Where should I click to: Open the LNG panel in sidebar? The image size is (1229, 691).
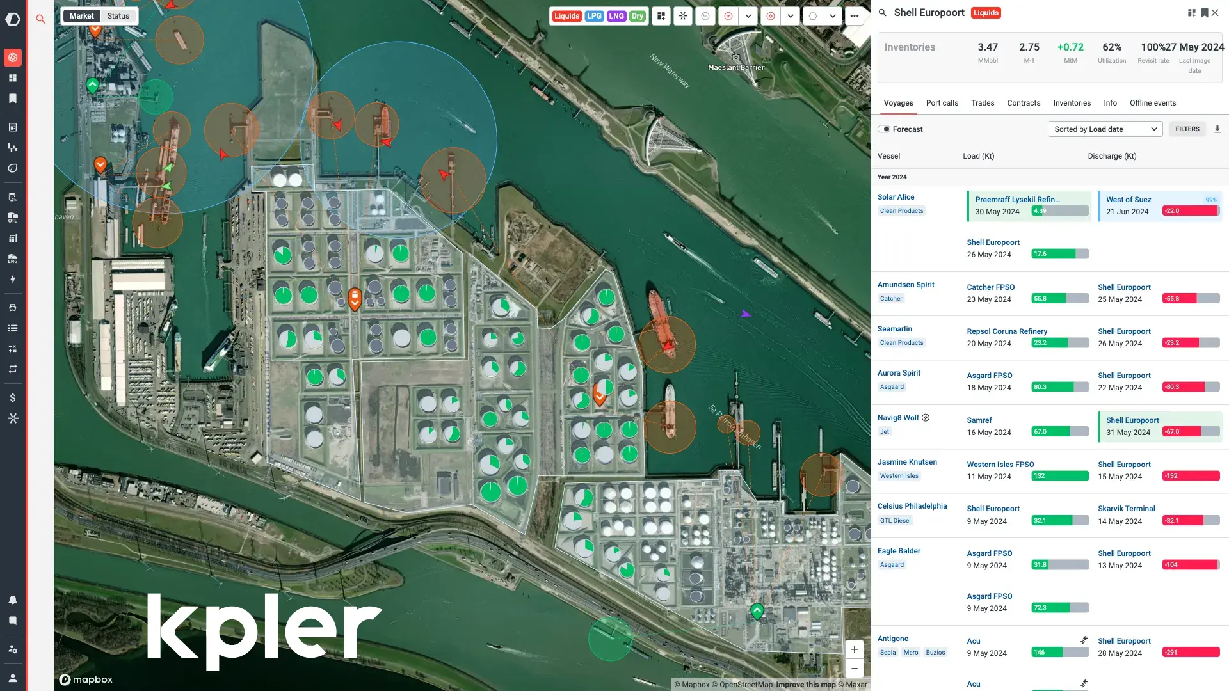click(12, 259)
